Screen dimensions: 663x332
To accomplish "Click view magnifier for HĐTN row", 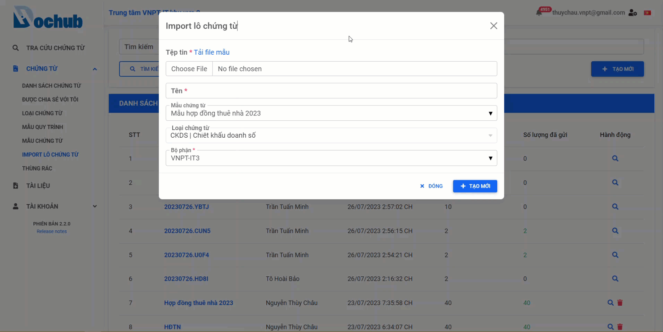I will 611,327.
